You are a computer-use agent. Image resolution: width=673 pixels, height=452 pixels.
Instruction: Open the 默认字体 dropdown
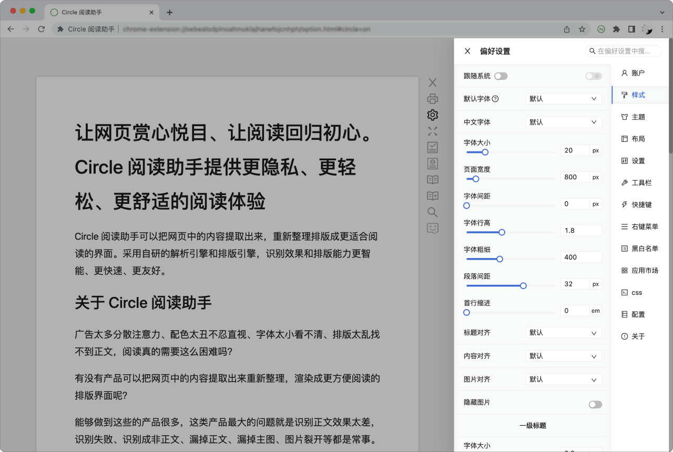click(563, 98)
